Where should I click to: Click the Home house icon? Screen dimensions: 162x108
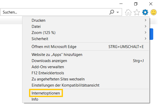pyautogui.click(x=128, y=12)
